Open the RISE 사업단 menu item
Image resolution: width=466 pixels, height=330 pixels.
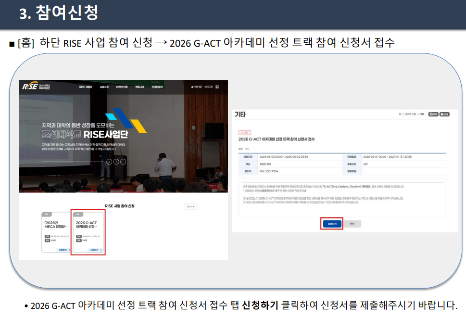[x=86, y=87]
